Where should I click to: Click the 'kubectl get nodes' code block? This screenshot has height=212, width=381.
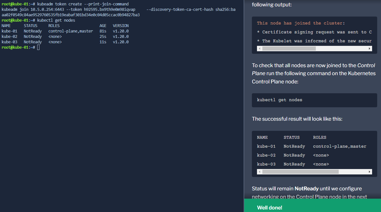(x=315, y=100)
